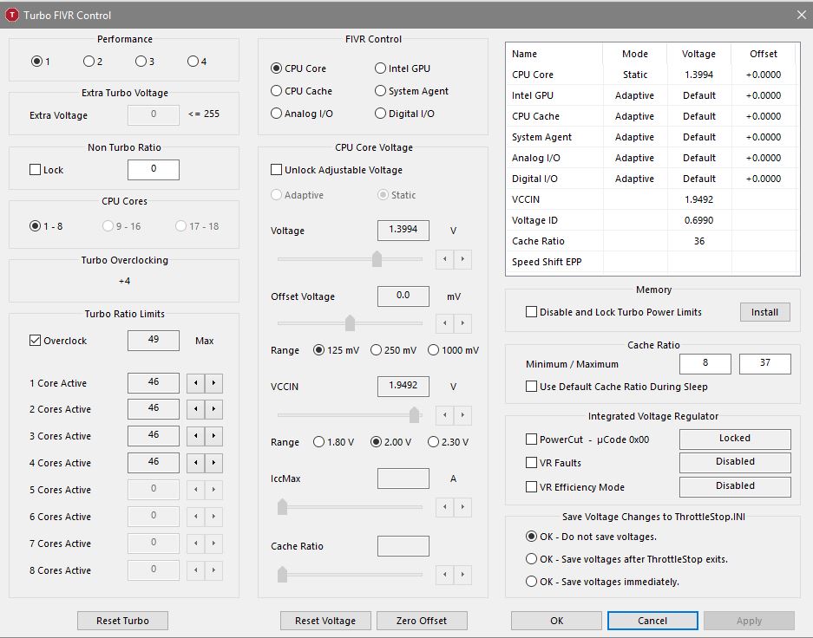Viewport: 813px width, 638px height.
Task: Click the VCCIN slider handle
Action: pos(414,415)
